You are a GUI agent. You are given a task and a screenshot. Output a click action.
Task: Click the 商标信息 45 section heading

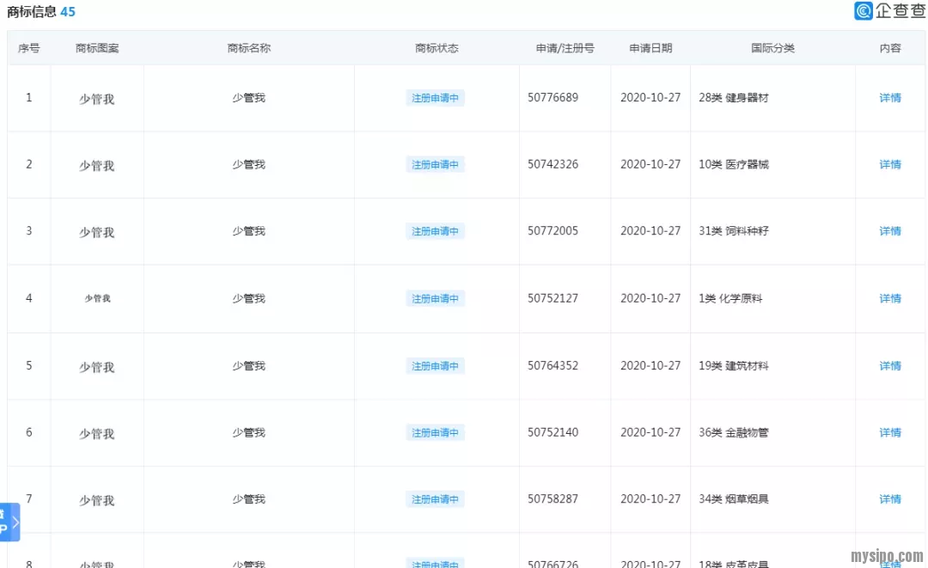tap(41, 12)
